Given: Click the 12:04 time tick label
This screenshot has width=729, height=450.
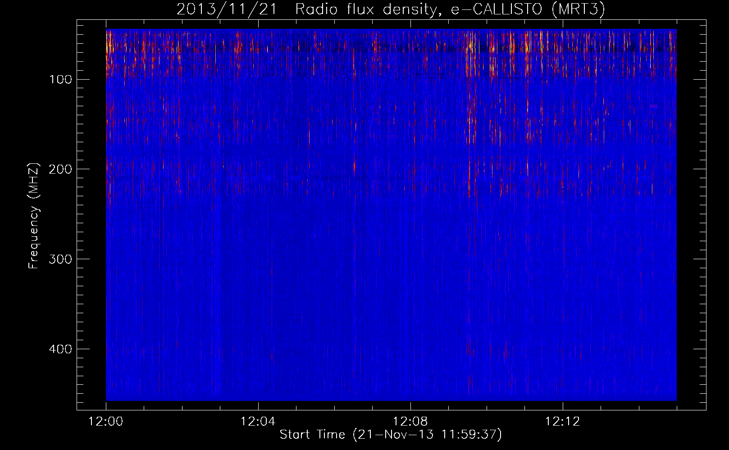Looking at the screenshot, I should coord(258,422).
